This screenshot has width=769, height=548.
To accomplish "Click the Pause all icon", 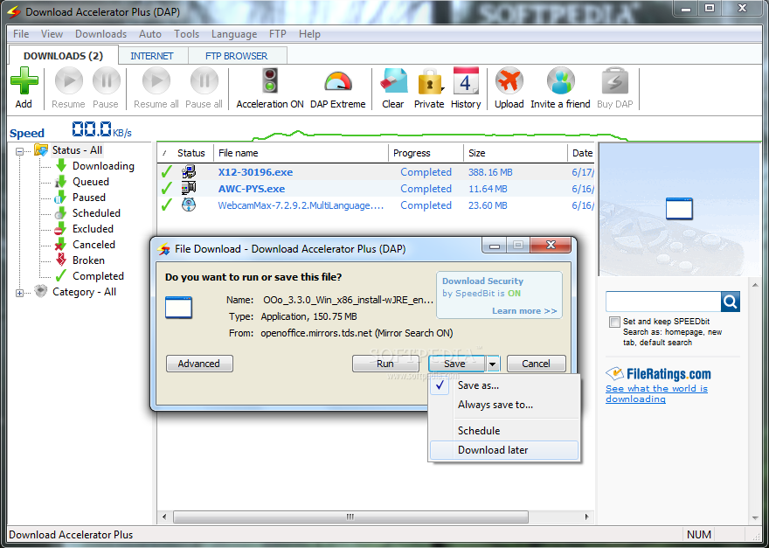I will pyautogui.click(x=204, y=81).
